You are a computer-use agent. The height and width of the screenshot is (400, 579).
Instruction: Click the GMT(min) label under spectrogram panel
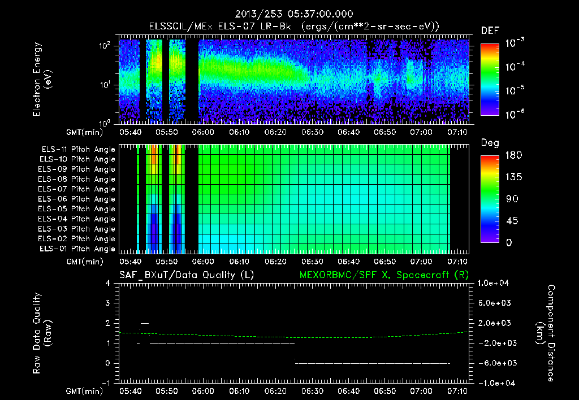(x=85, y=132)
